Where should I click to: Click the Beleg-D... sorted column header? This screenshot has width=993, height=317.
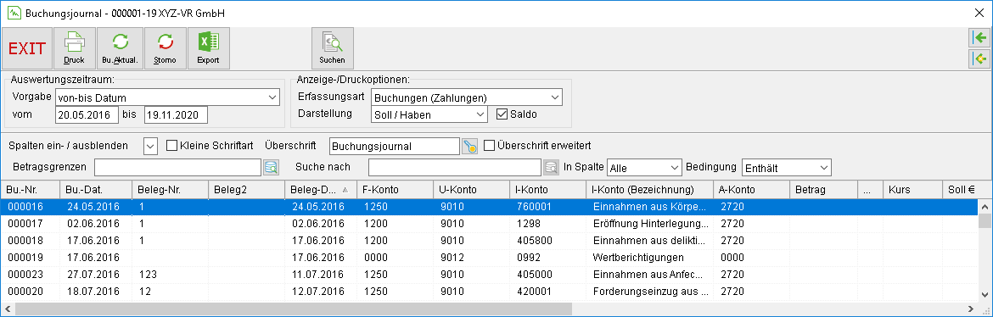tap(321, 189)
